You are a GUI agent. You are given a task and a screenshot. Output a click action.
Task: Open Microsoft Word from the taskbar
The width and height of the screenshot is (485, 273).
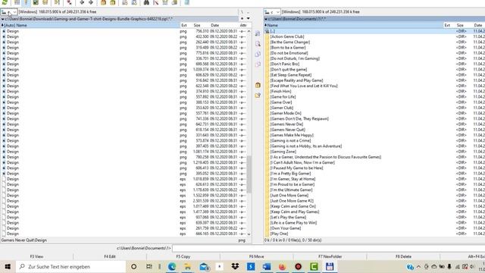(267, 266)
